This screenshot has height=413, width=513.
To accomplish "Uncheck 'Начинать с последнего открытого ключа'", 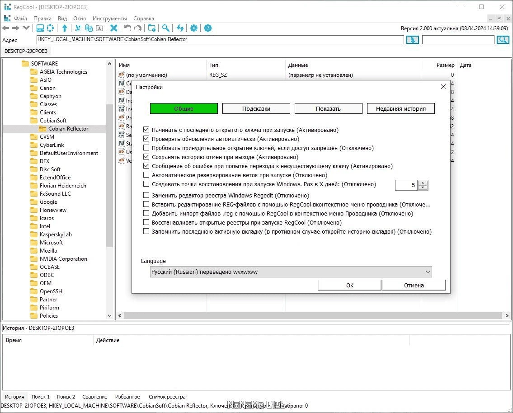I will pyautogui.click(x=146, y=130).
